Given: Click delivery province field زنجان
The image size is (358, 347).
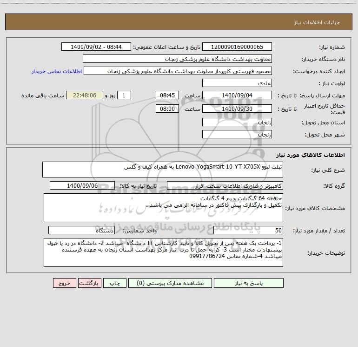Looking at the screenshot, I should click(237, 122).
